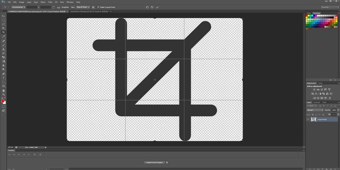Viewport: 340px width, 170px height.
Task: Cancel the crop operation
Action: [x=152, y=7]
